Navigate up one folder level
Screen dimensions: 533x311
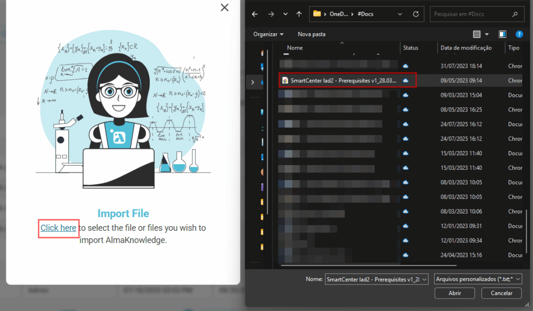[299, 14]
